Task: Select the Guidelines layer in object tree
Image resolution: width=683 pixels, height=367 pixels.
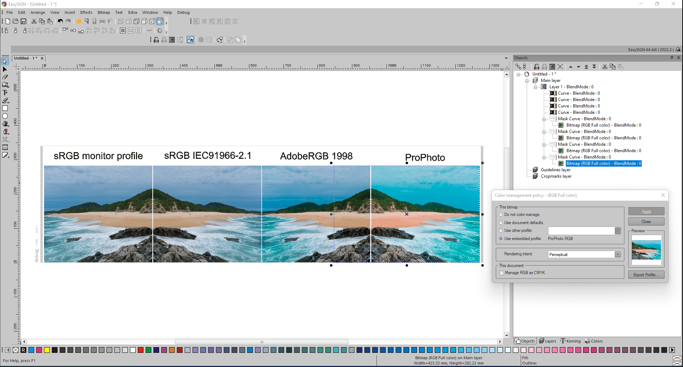Action: point(555,170)
